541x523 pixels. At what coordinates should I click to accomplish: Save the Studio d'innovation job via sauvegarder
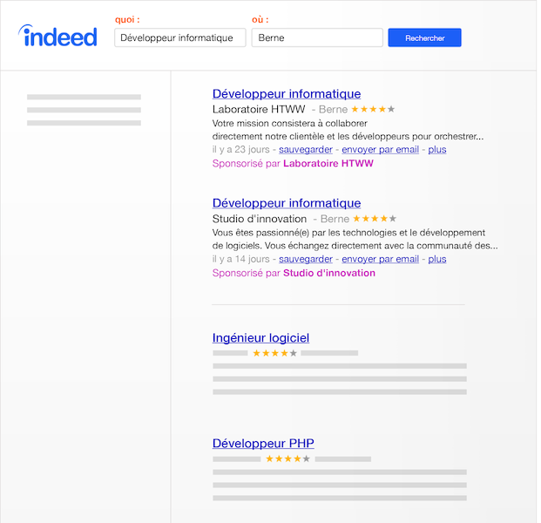click(x=305, y=259)
